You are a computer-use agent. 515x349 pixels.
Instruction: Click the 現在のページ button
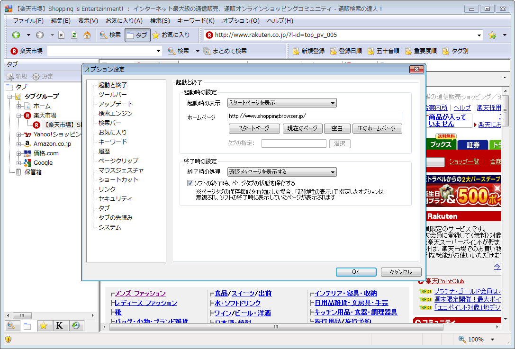[302, 128]
